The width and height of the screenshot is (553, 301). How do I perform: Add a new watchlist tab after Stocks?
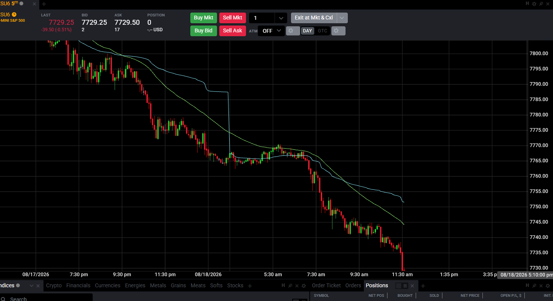pos(250,286)
